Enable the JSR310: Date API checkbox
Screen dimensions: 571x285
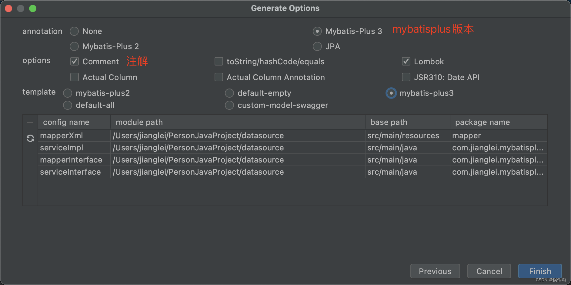(x=406, y=77)
